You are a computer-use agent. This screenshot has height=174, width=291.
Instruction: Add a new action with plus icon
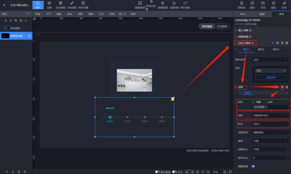(x=282, y=87)
